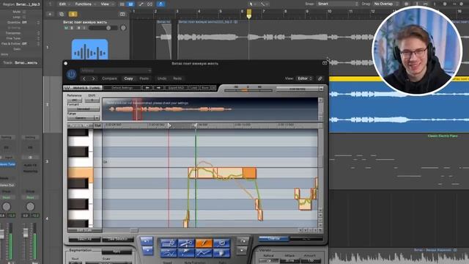
Task: Click the Segmentation Apply button
Action: point(117,252)
